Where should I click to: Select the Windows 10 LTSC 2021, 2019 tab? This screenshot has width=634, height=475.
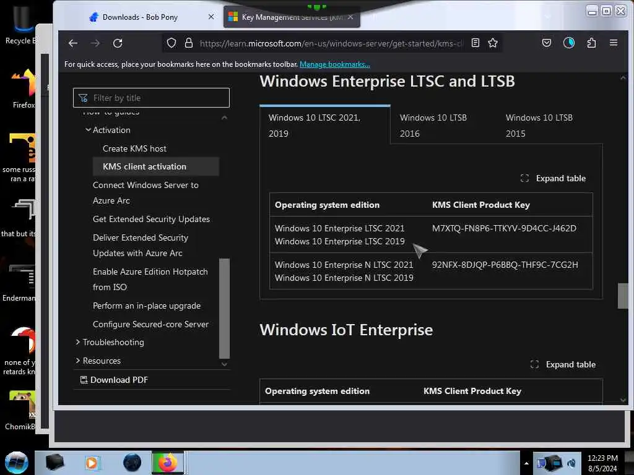pos(324,126)
